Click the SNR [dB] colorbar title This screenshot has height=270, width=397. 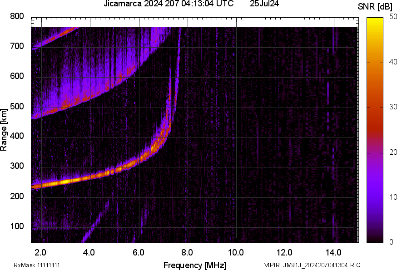[x=375, y=5]
